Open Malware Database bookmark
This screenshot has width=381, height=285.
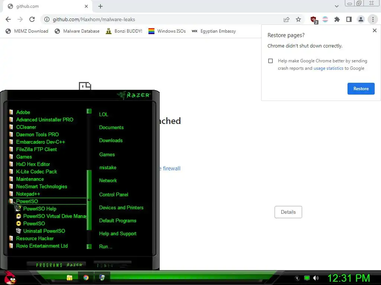(x=77, y=31)
